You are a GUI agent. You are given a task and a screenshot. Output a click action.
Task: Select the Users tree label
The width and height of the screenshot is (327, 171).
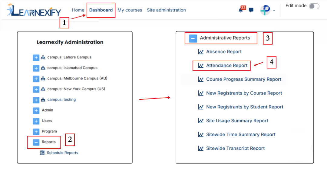tap(47, 121)
